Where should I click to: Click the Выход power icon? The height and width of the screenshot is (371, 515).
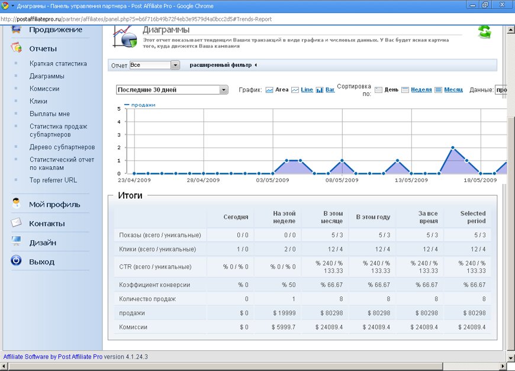point(17,261)
